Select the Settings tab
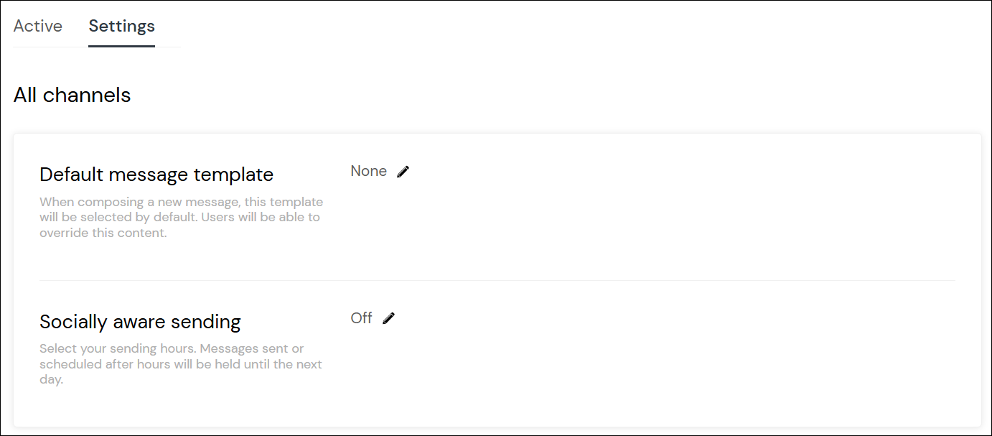Image resolution: width=992 pixels, height=436 pixels. pyautogui.click(x=121, y=26)
